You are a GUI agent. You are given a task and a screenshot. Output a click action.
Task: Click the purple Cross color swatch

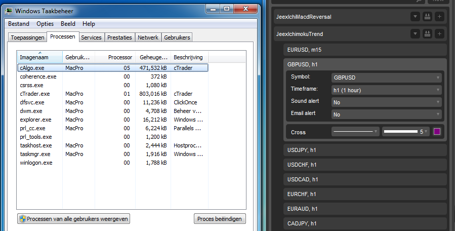[x=437, y=132]
